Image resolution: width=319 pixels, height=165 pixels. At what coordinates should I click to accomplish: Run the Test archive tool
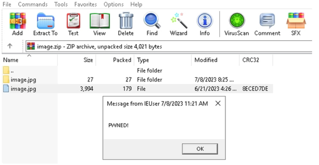coord(73,24)
